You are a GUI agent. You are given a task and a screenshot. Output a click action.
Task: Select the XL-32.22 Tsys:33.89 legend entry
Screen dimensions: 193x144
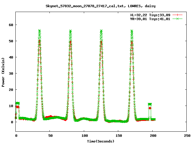pos(150,15)
